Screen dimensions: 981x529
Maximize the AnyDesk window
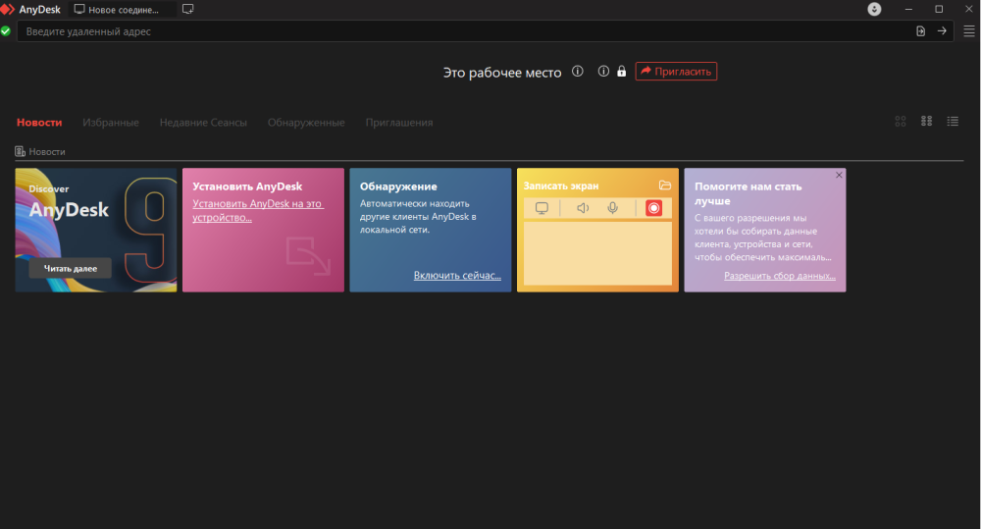pos(939,10)
